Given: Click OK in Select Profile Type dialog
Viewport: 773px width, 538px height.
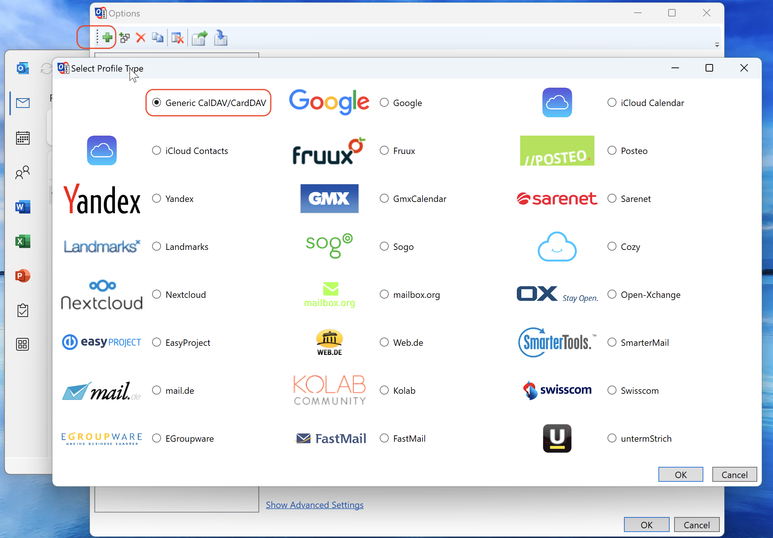Looking at the screenshot, I should [x=680, y=475].
